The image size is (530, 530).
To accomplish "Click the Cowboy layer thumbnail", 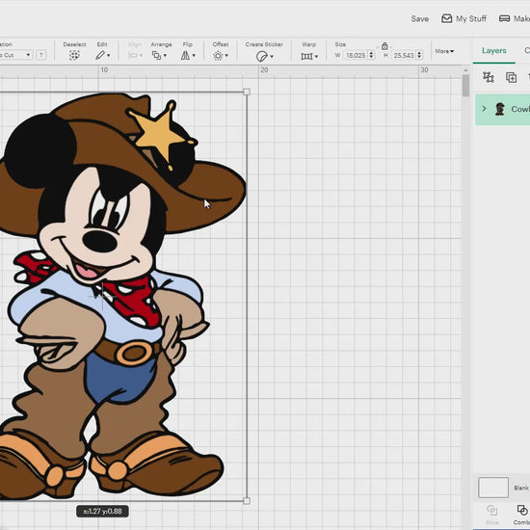I will click(499, 109).
